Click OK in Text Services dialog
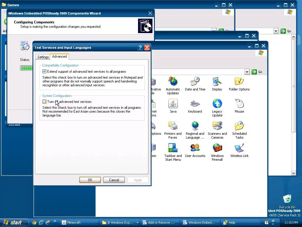Screen dimensions: 302x227 90,180
